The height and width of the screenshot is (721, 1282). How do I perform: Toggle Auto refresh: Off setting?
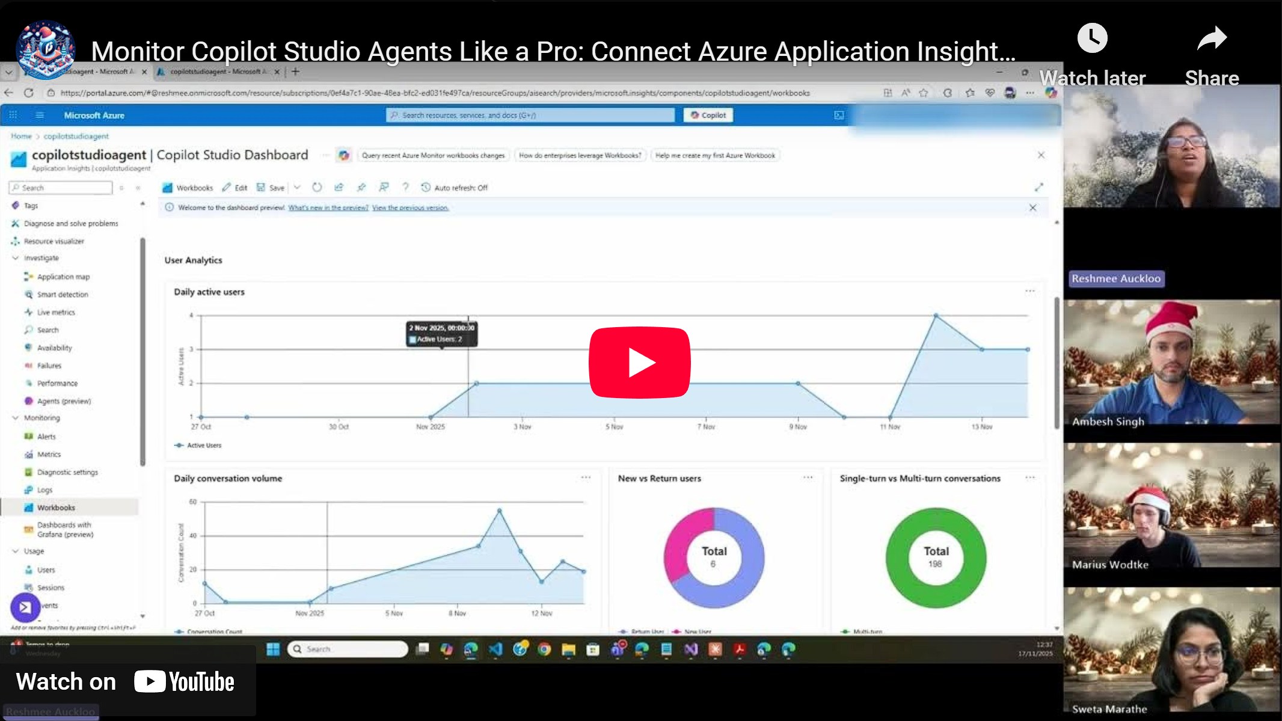[x=454, y=188]
